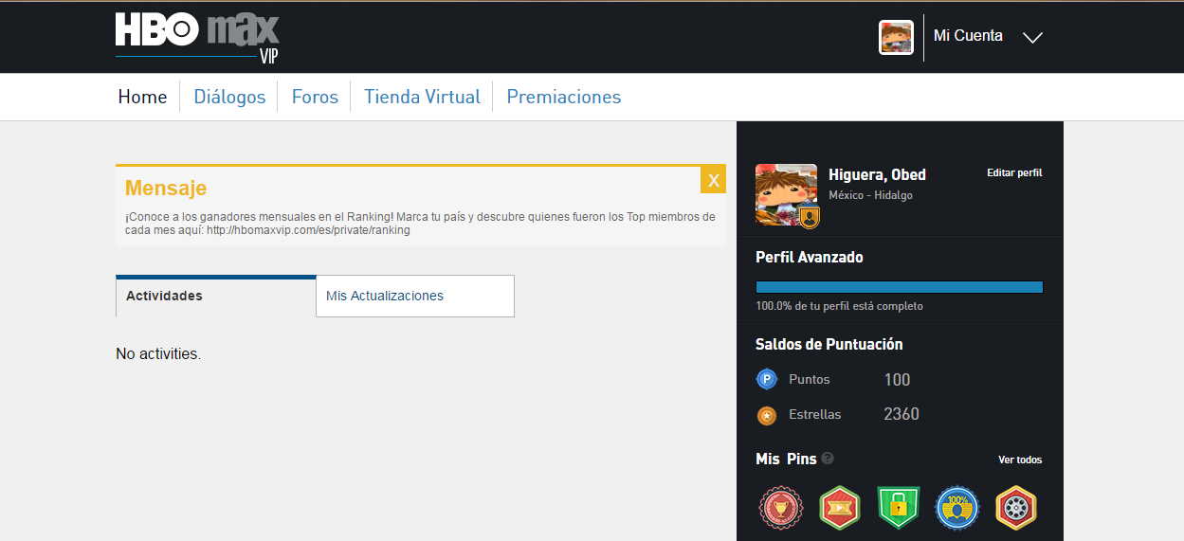Go to the Home menu item

142,97
